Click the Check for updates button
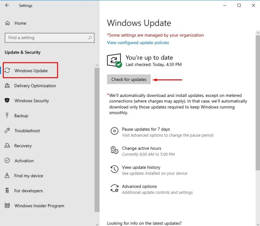260x226 pixels. pos(129,79)
